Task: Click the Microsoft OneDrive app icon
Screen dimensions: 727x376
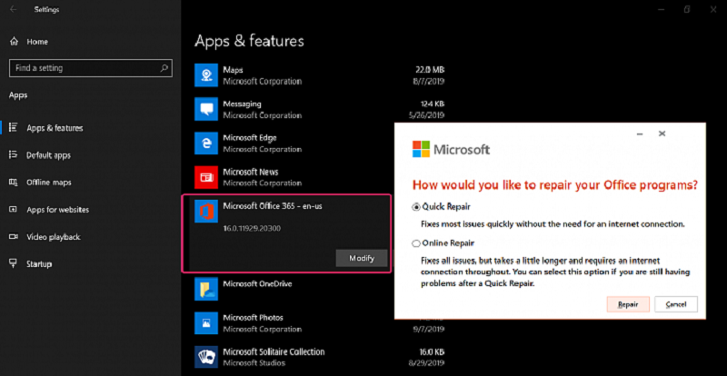Action: [x=206, y=290]
